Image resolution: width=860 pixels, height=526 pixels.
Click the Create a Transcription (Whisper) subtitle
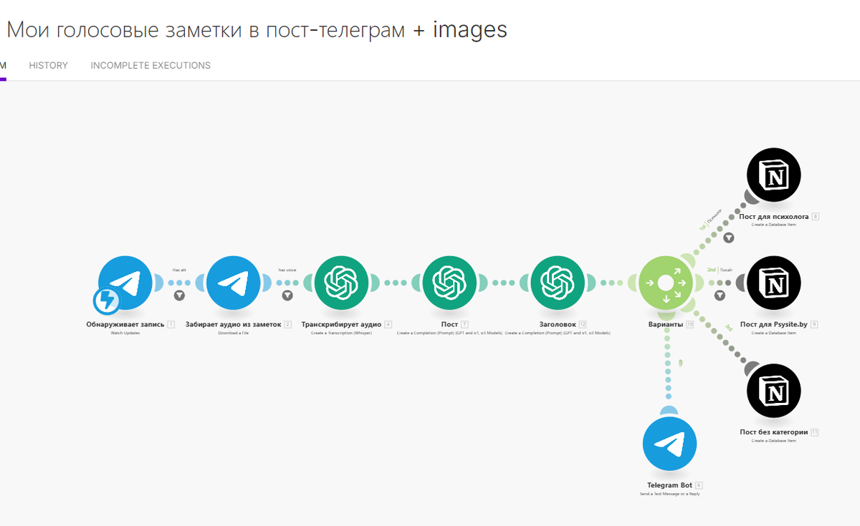click(x=342, y=333)
